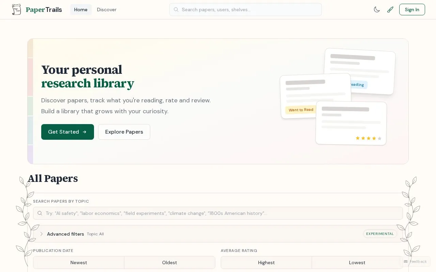
Task: Click the 'All Papers' heading
Action: pyautogui.click(x=53, y=178)
